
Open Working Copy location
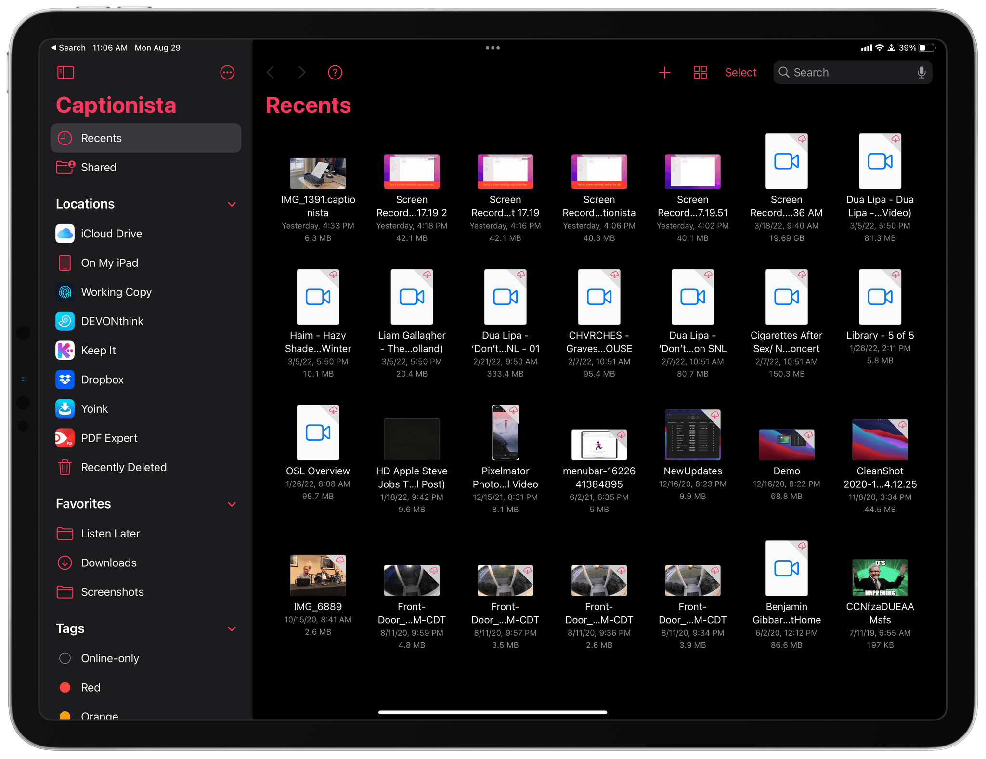(146, 292)
